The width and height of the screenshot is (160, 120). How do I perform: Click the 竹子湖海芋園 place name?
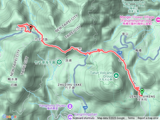tap(45, 63)
